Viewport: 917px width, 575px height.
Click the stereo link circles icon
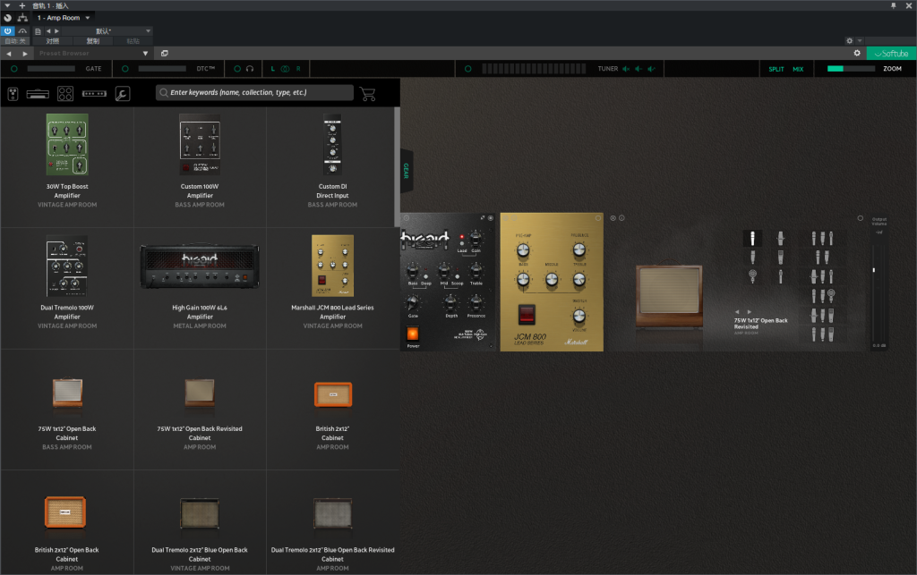285,69
